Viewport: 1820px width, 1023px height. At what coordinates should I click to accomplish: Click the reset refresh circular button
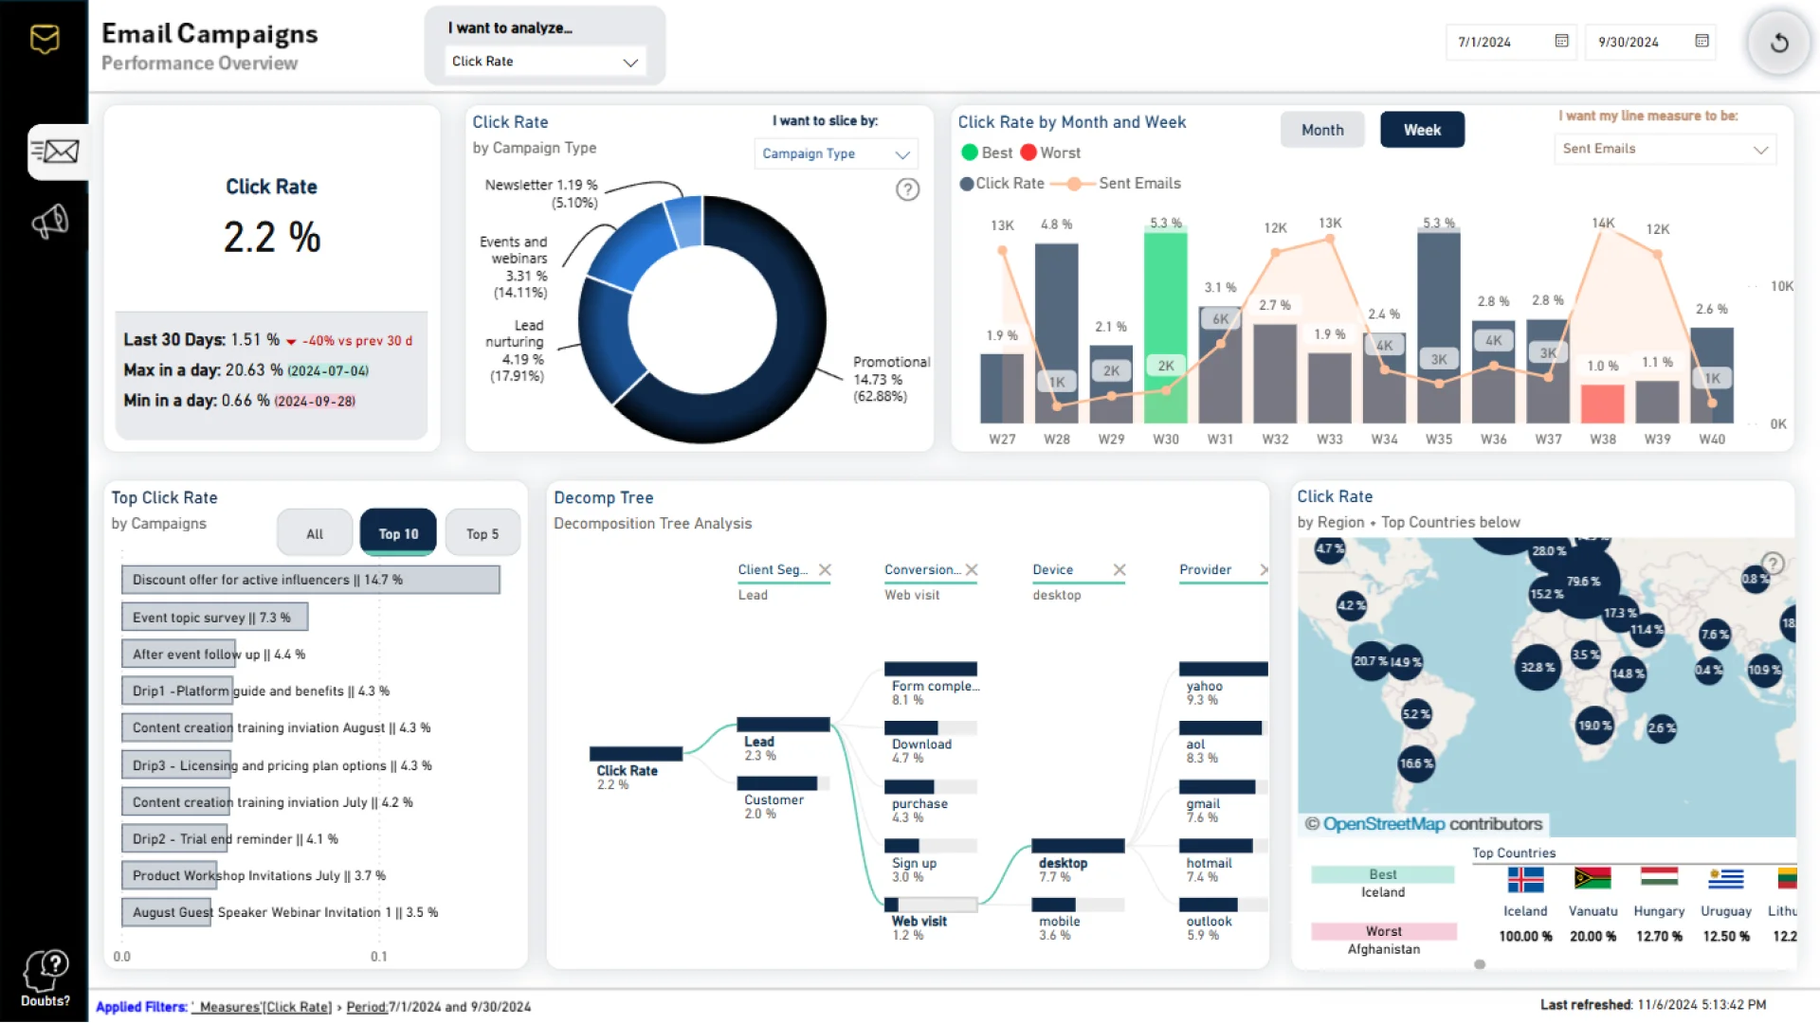pyautogui.click(x=1778, y=42)
